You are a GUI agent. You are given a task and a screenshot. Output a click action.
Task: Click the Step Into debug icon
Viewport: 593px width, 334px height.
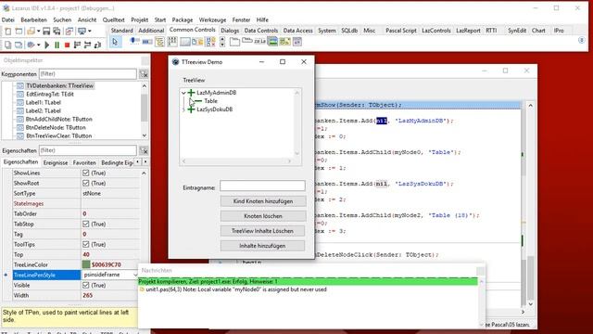coord(87,45)
